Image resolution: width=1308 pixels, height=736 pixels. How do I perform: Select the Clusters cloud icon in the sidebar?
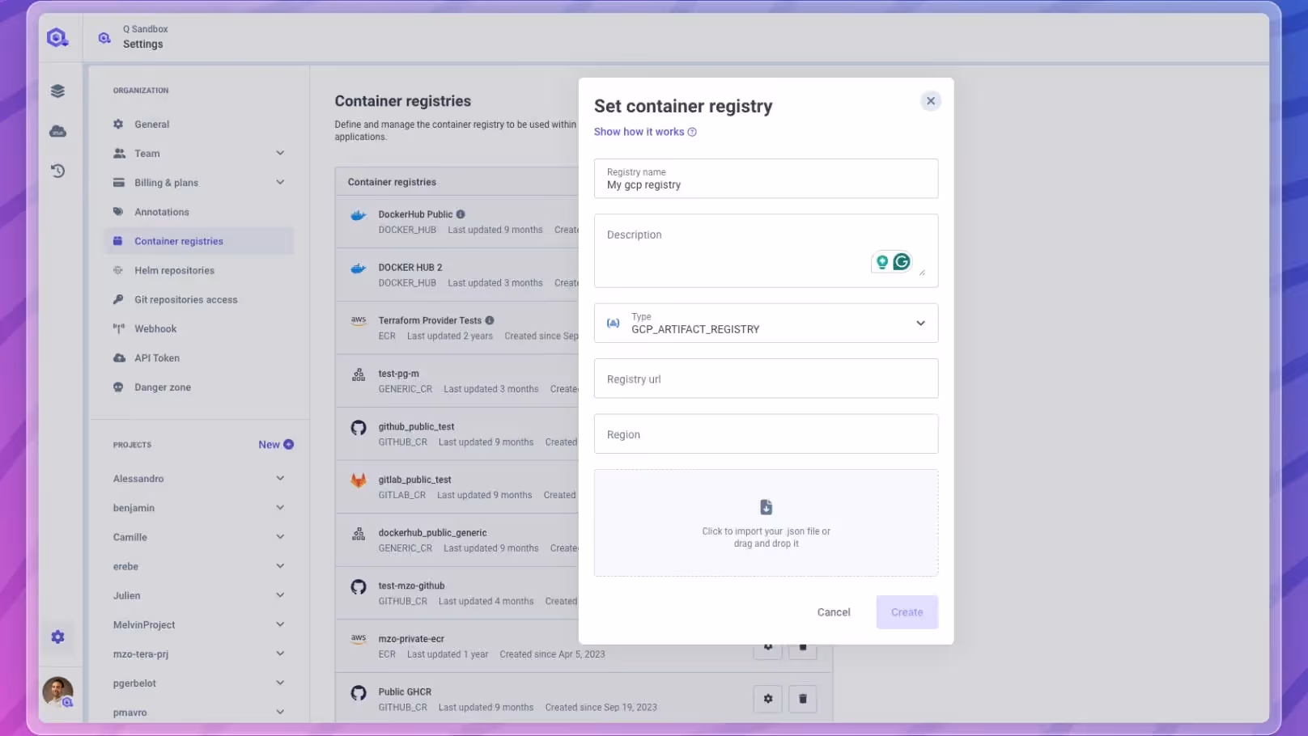[x=57, y=130]
